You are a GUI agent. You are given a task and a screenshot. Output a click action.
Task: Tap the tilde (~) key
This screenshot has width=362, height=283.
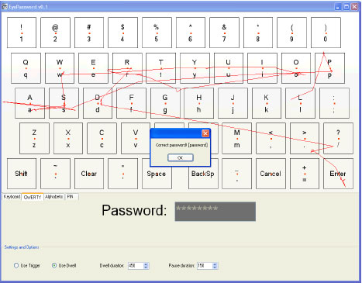55,174
